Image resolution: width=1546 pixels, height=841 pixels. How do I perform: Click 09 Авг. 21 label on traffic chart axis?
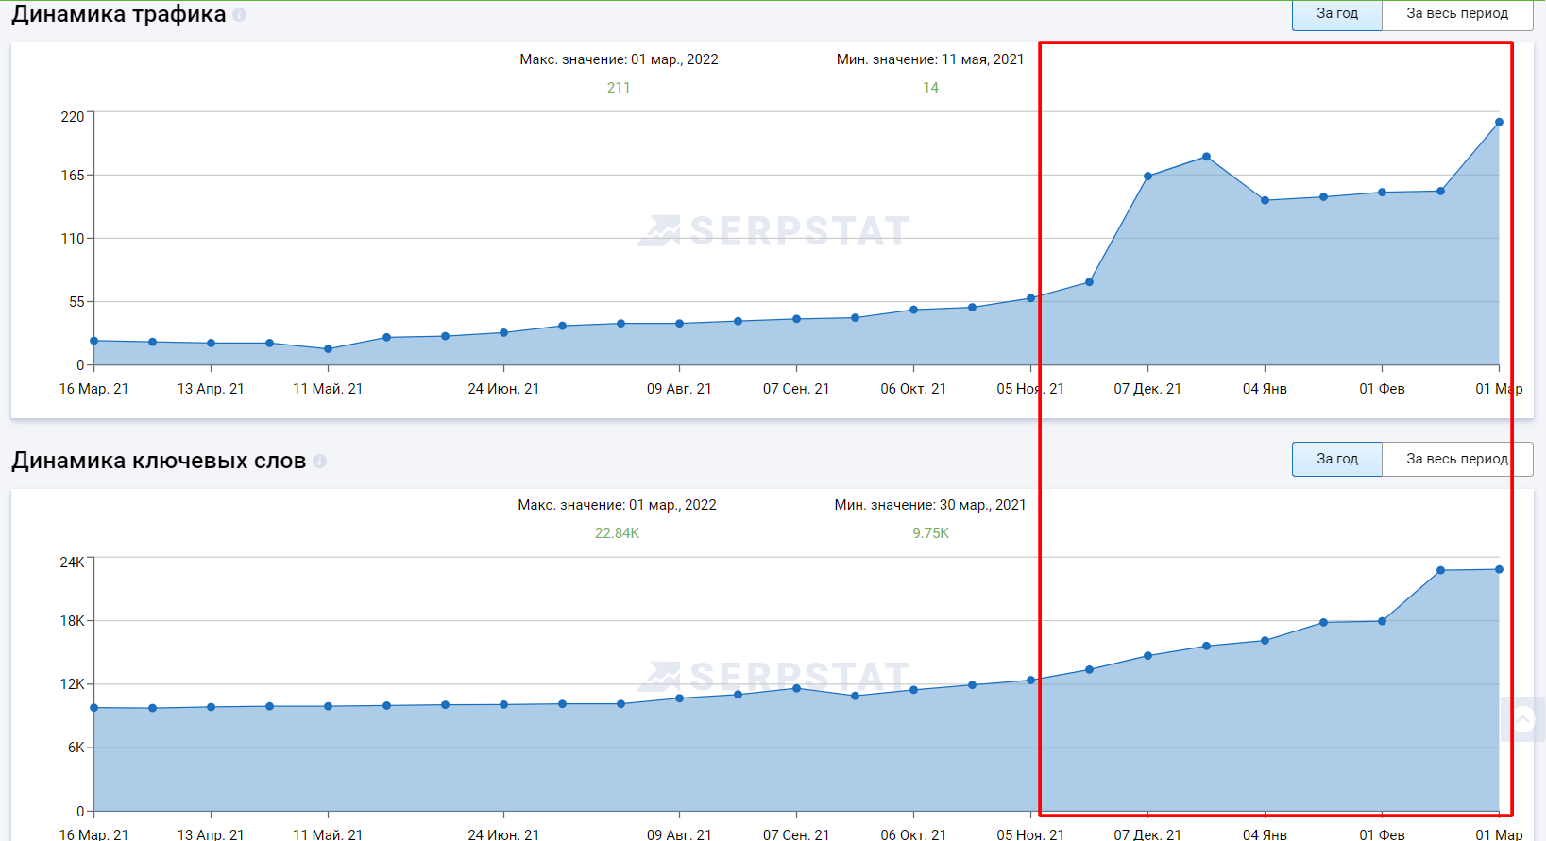(679, 389)
